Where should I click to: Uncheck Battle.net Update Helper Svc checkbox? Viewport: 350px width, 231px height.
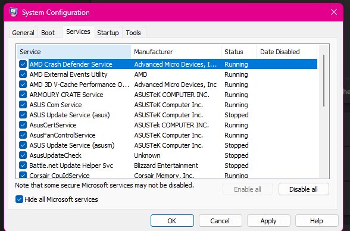[23, 166]
